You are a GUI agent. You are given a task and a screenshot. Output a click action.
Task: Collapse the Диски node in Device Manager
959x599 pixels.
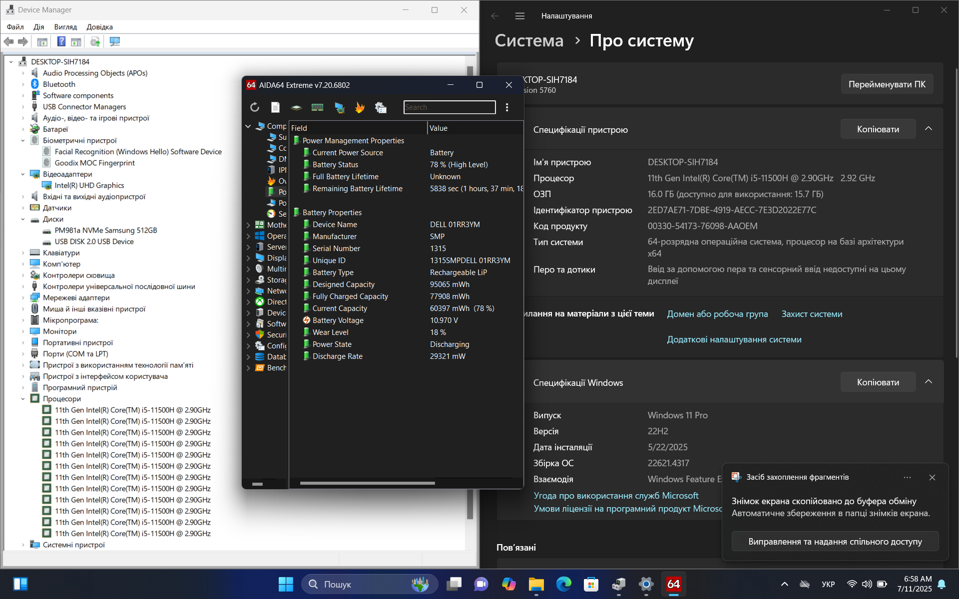pos(23,219)
